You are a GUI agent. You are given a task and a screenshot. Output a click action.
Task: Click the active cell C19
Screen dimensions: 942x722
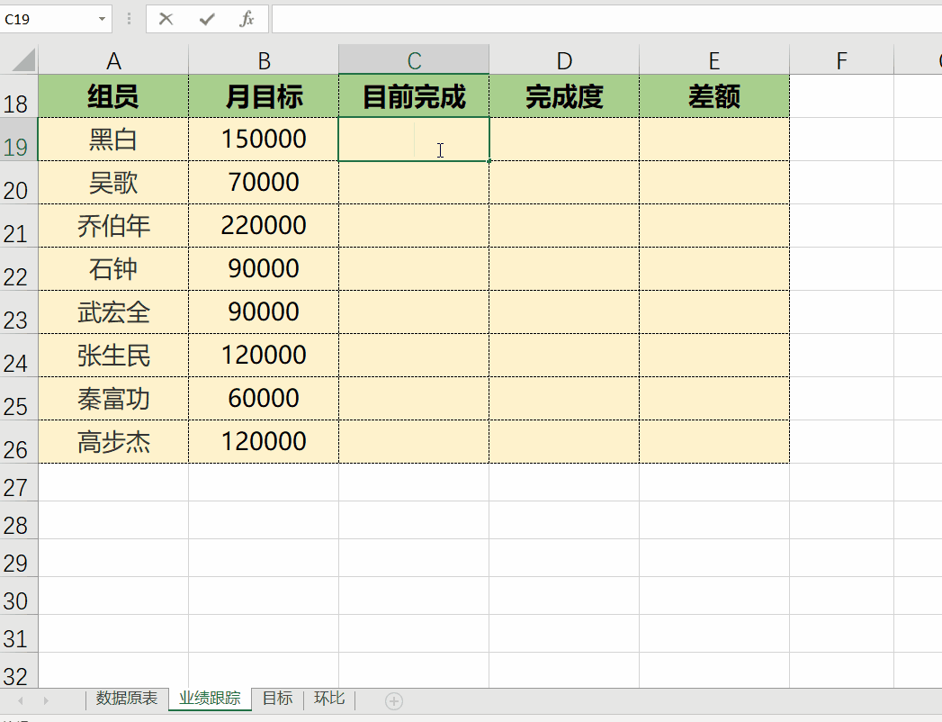(414, 140)
